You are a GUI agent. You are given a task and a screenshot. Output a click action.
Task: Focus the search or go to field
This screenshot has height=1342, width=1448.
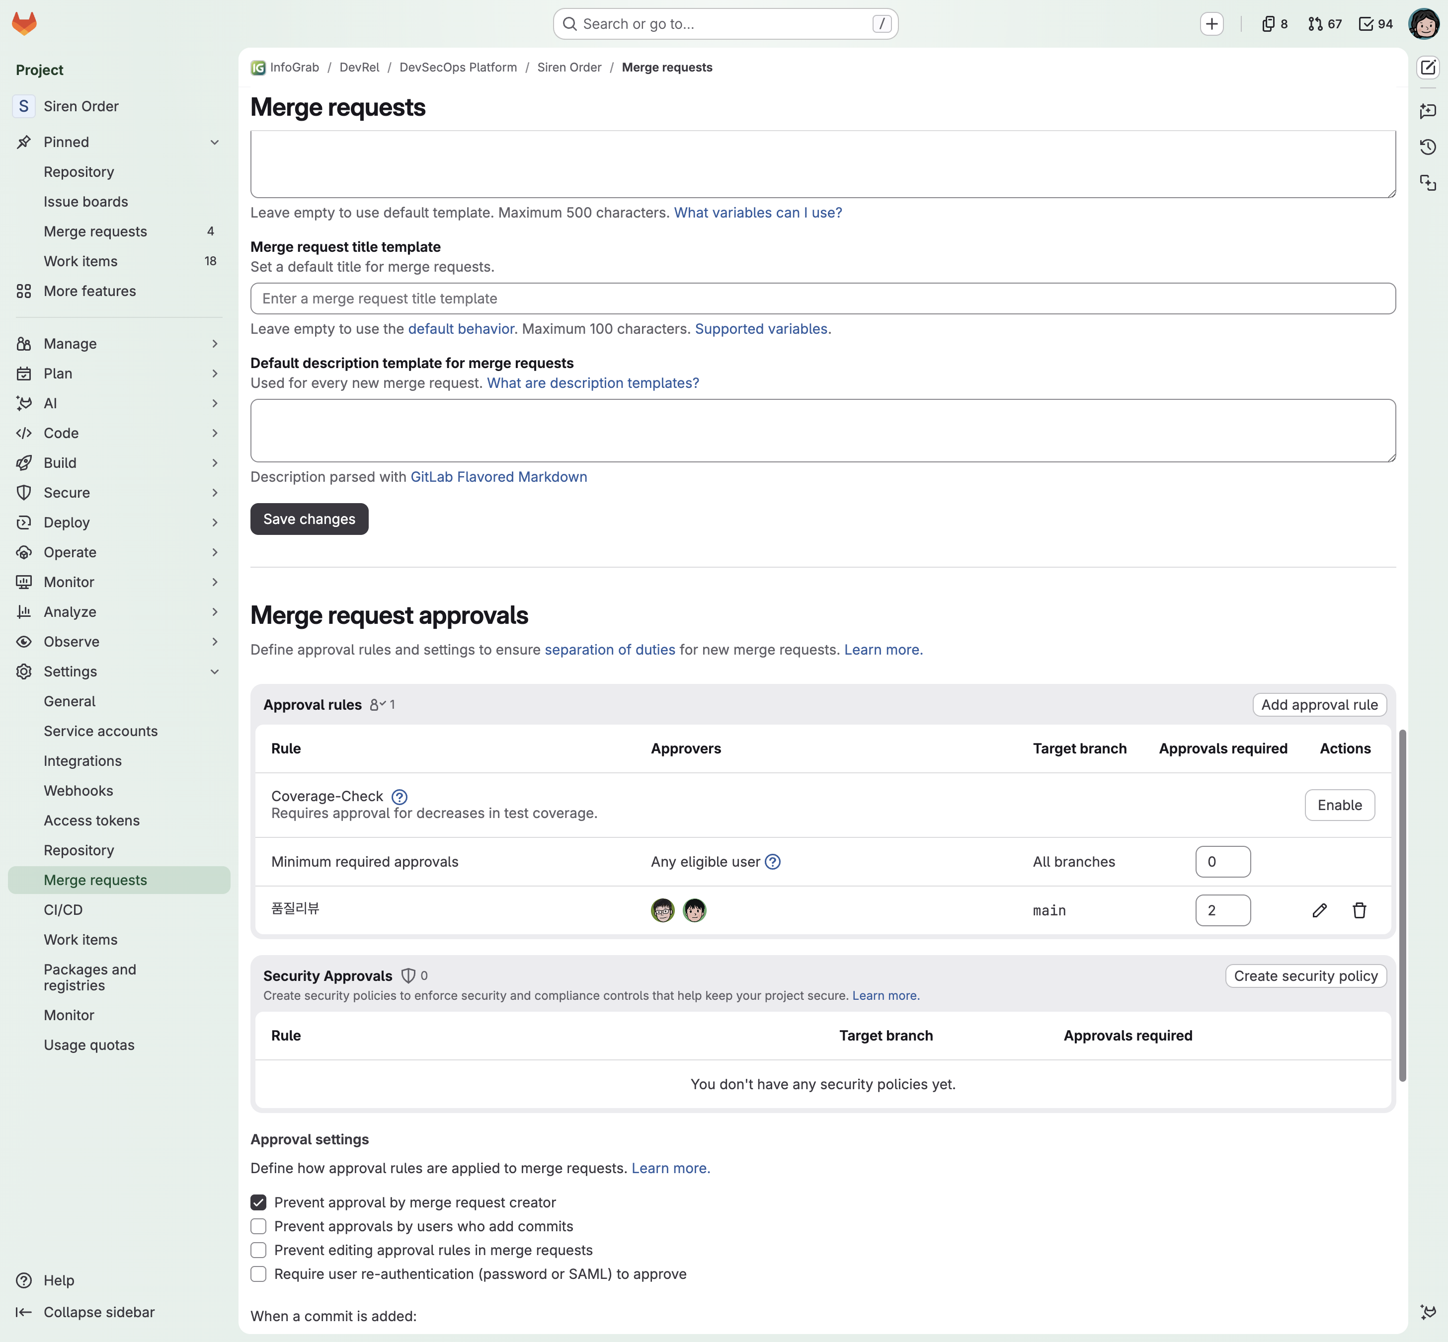tap(725, 24)
